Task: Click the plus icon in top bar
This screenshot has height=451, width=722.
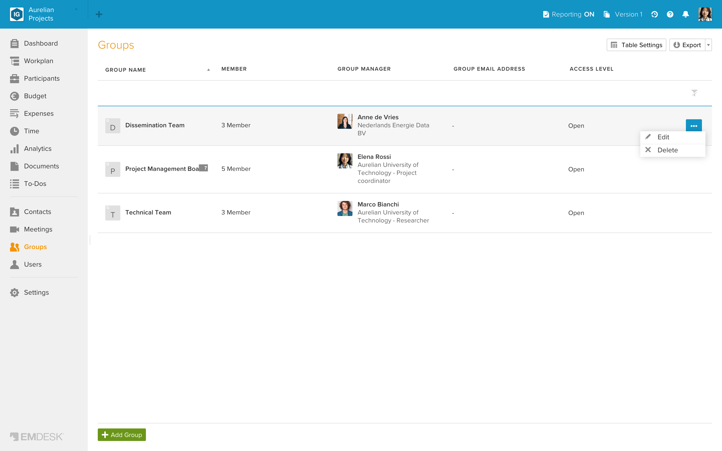Action: [x=99, y=14]
